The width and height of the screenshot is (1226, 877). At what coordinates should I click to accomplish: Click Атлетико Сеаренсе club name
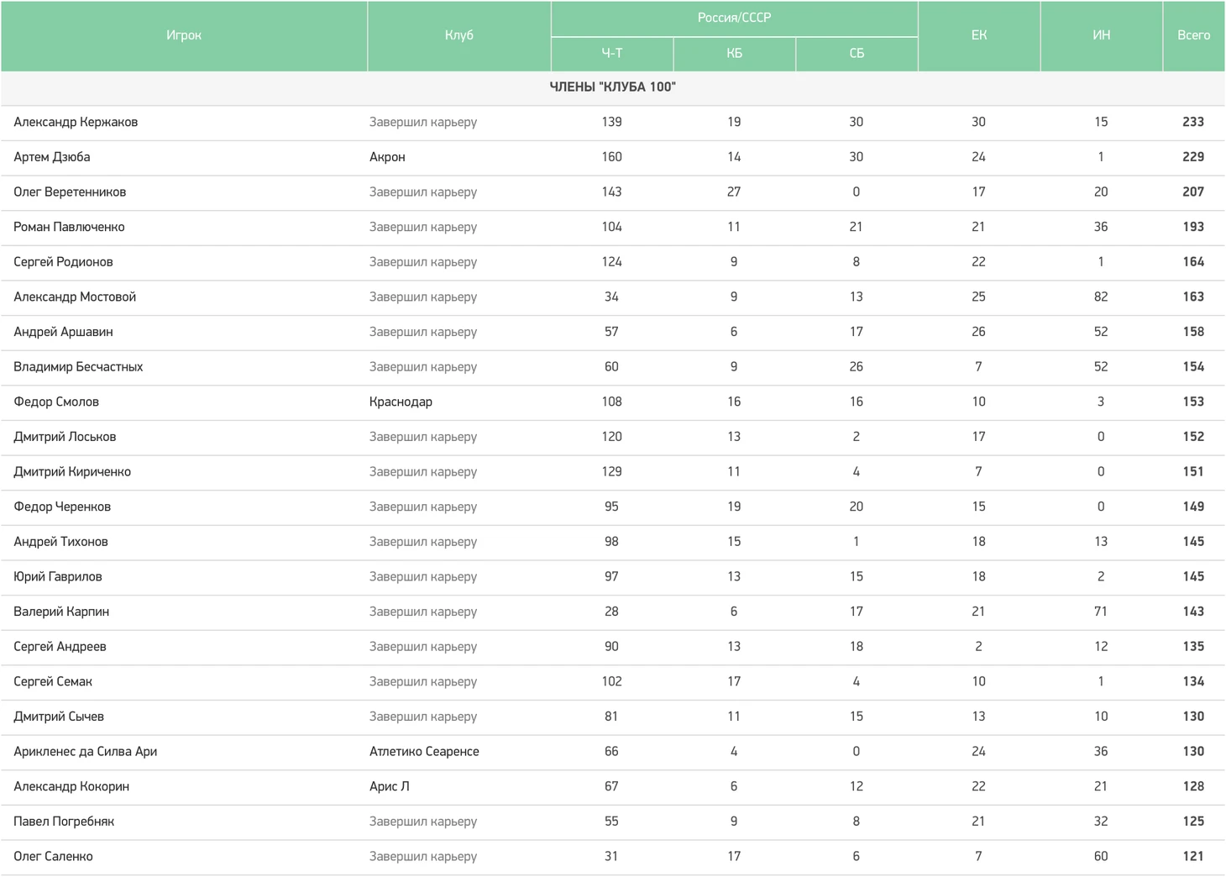click(x=424, y=752)
